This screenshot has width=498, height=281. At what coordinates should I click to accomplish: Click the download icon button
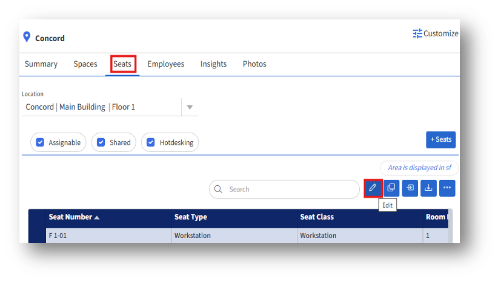click(428, 188)
